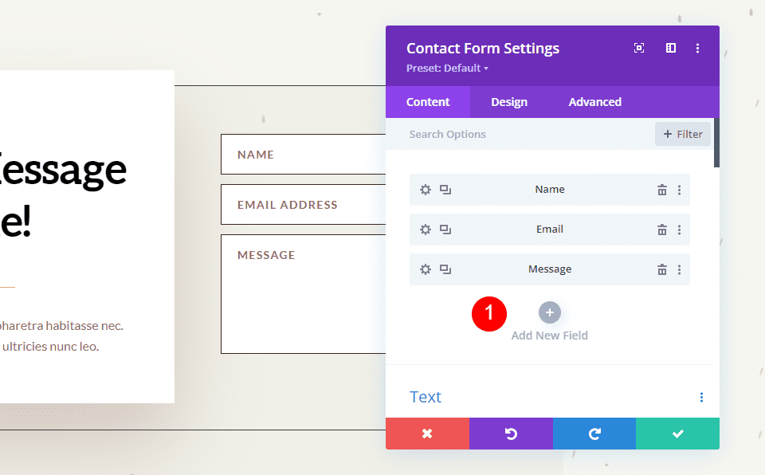Open the Name field options menu

pos(679,190)
